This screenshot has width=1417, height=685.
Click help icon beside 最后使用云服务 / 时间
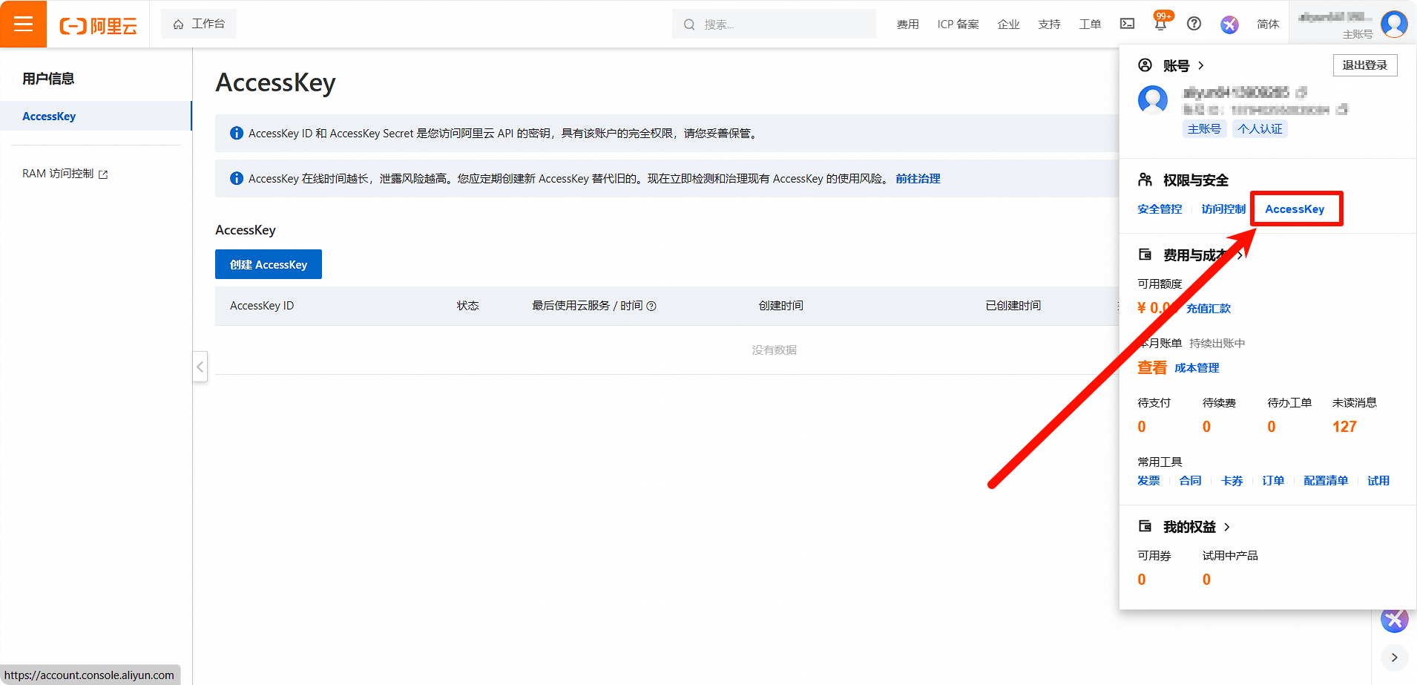pyautogui.click(x=651, y=306)
